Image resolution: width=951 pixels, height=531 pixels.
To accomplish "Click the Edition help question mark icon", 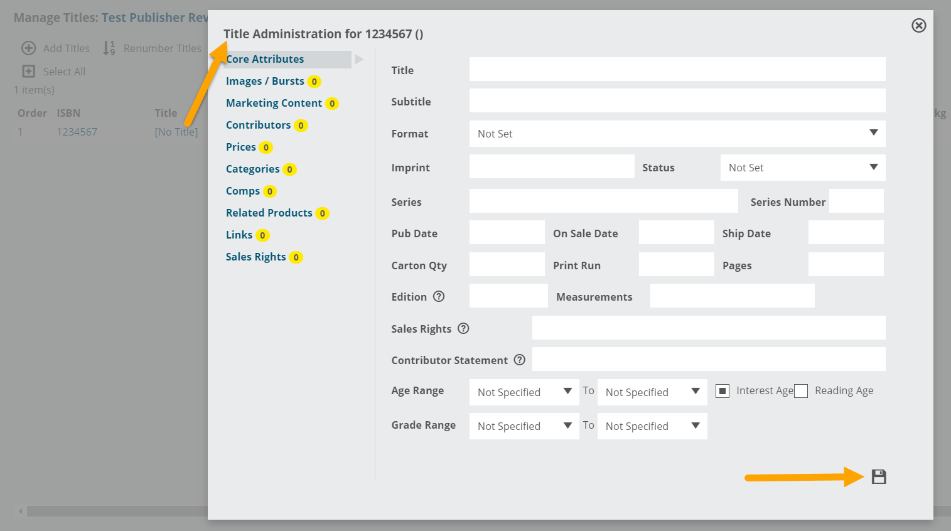I will pos(439,296).
